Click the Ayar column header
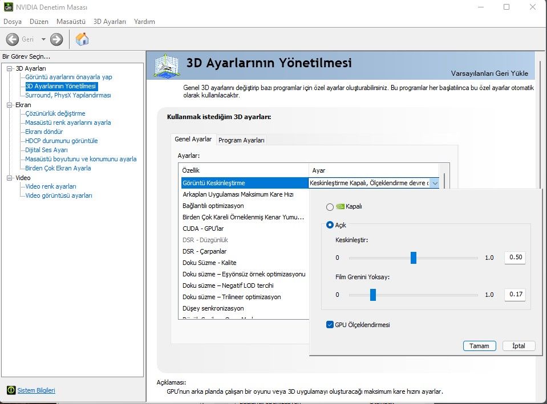The height and width of the screenshot is (404, 547). point(374,170)
